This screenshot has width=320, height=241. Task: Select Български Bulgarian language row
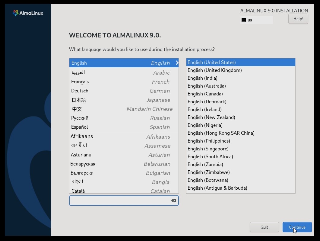[x=124, y=173]
